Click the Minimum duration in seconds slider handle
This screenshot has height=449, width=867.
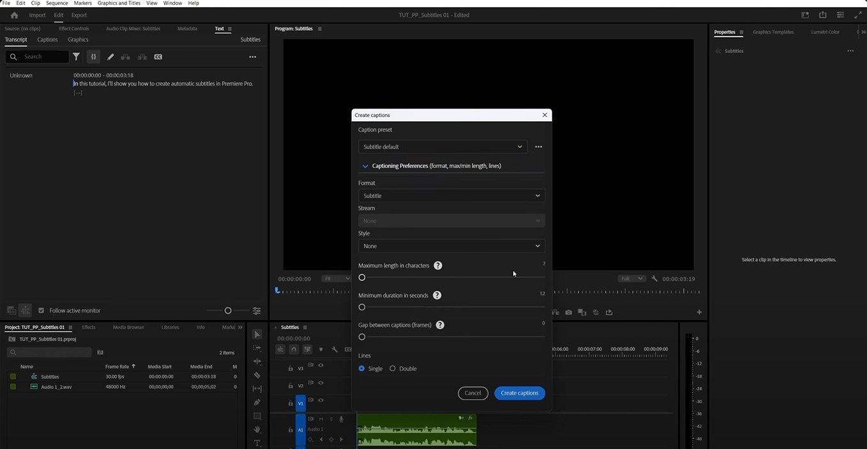click(362, 307)
